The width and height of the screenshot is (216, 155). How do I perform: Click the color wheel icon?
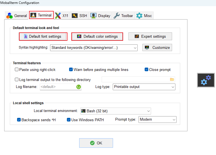[79, 36]
